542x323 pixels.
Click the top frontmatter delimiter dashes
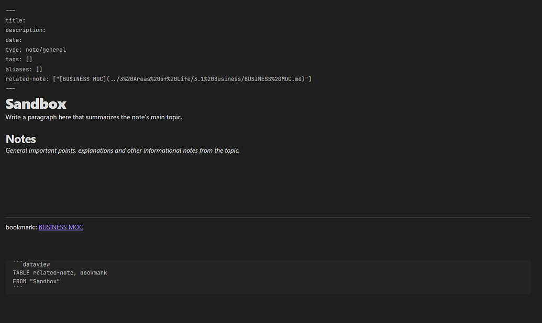pos(9,9)
